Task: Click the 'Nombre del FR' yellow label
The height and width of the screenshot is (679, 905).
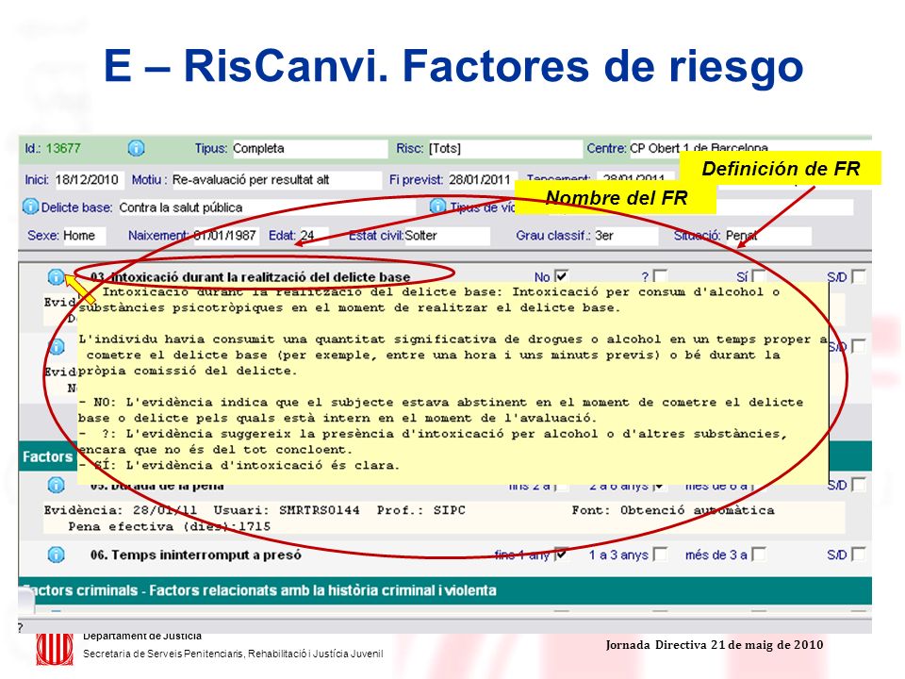Action: (x=616, y=197)
